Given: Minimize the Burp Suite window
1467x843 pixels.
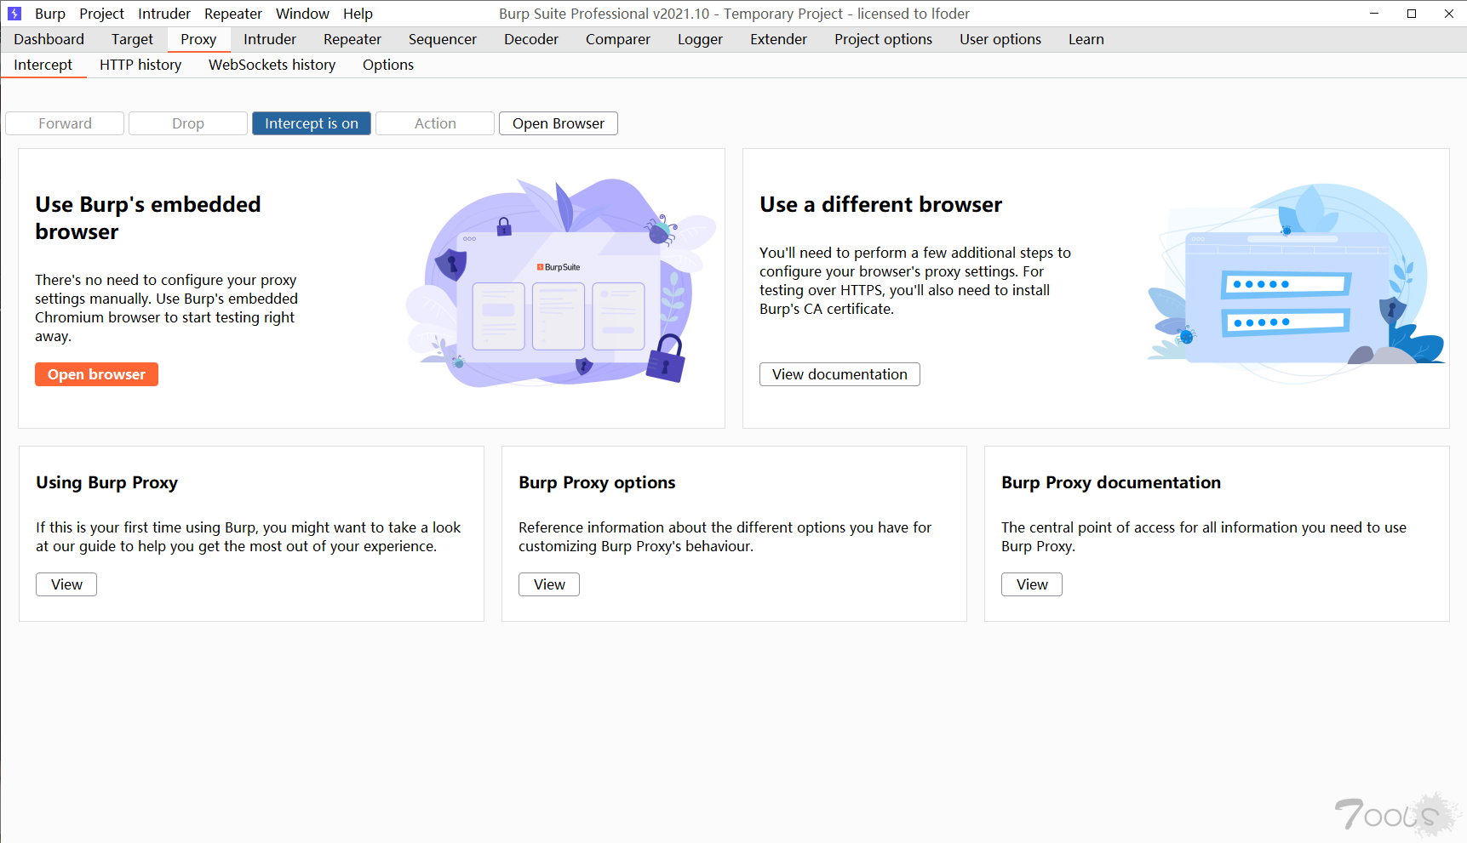Looking at the screenshot, I should pyautogui.click(x=1374, y=14).
